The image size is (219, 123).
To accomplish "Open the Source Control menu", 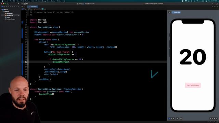I will pos(51,1).
